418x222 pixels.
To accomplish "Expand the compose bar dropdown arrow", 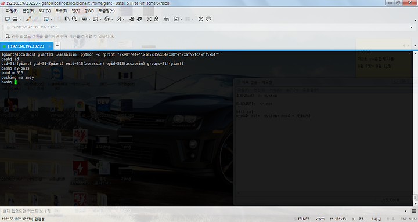I will [406, 211].
